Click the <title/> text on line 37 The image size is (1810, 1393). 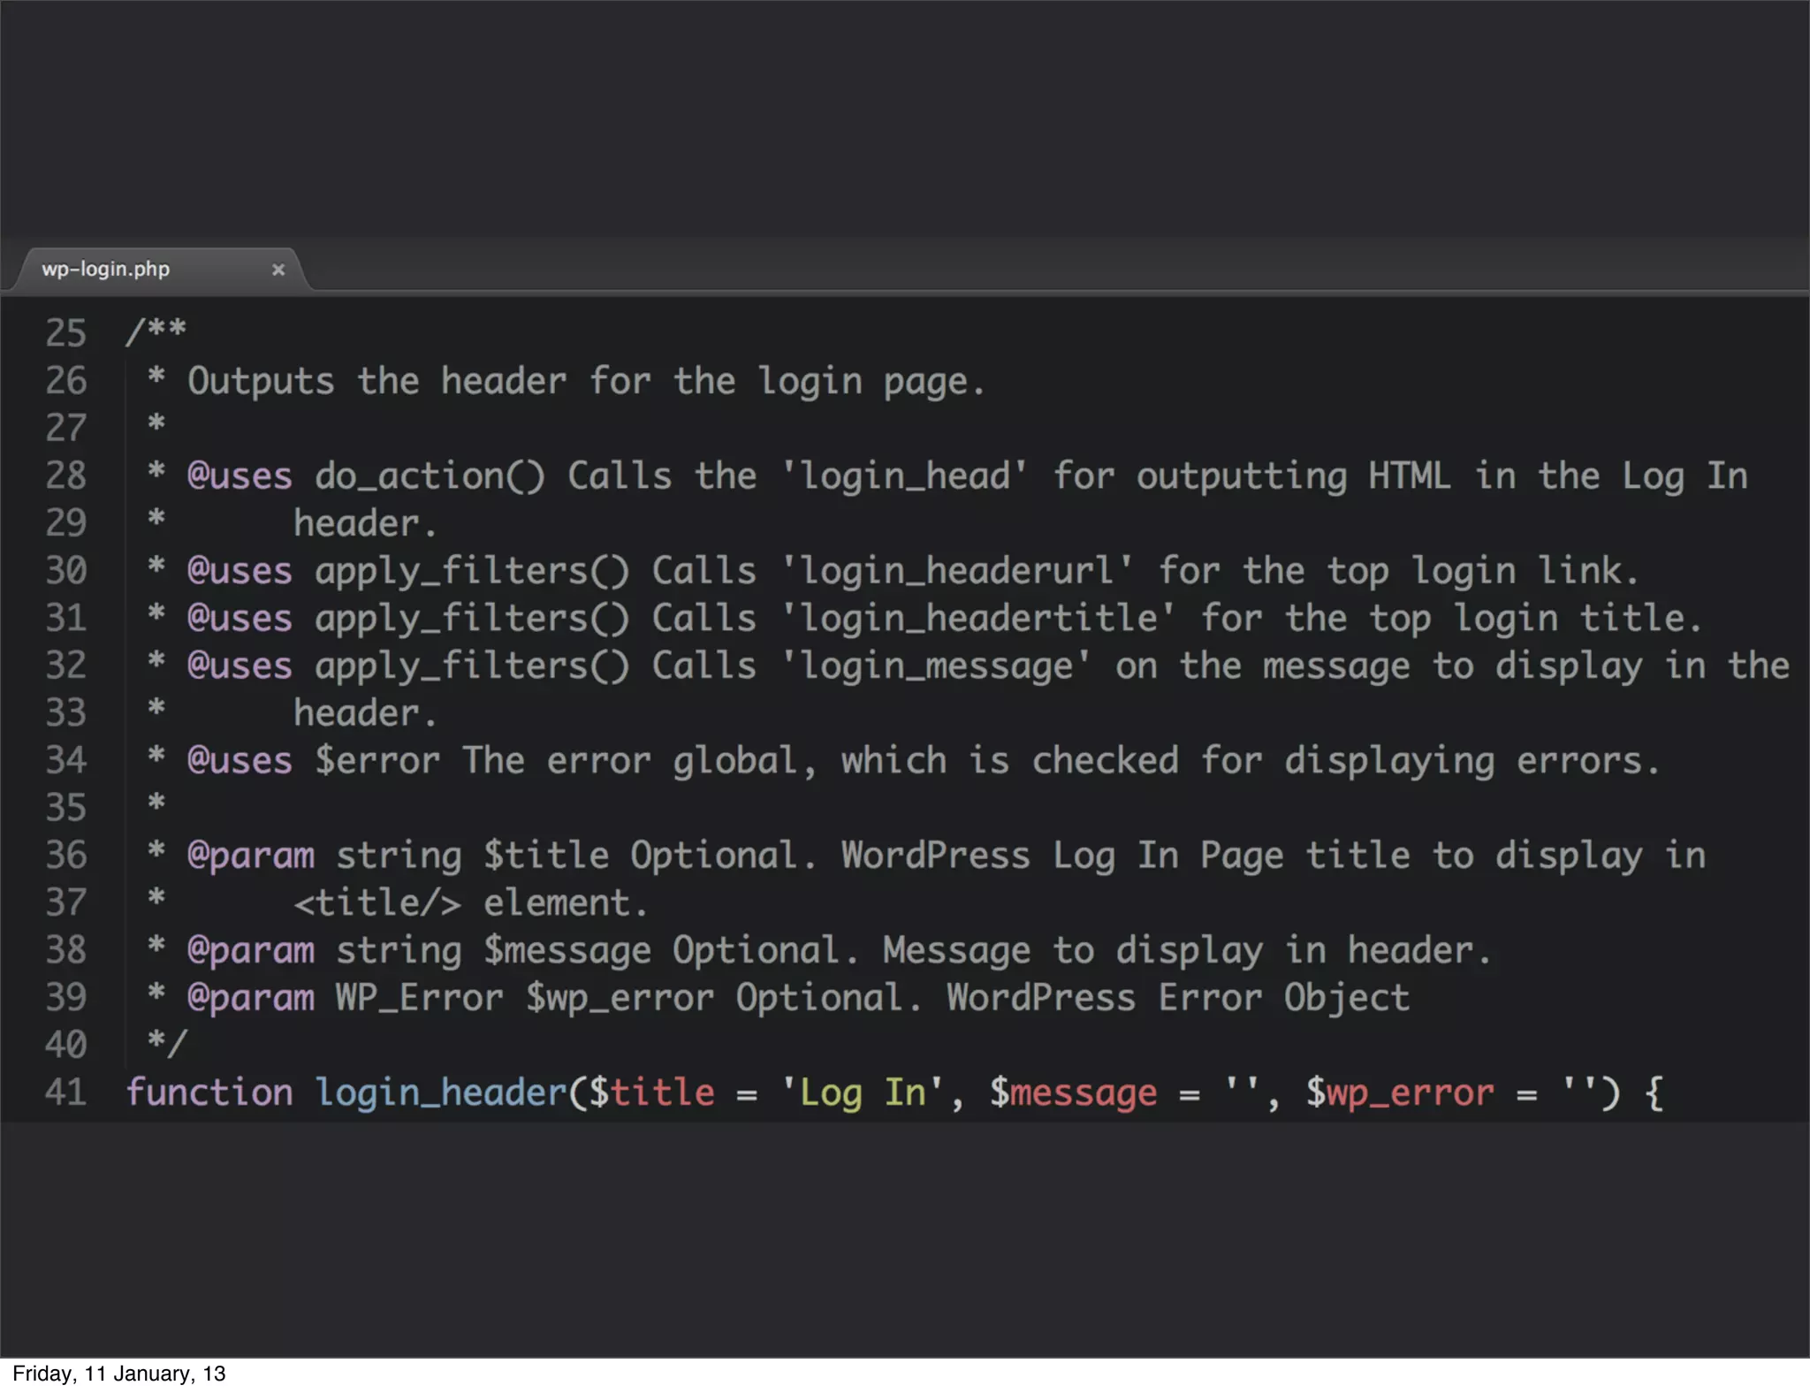click(x=377, y=903)
